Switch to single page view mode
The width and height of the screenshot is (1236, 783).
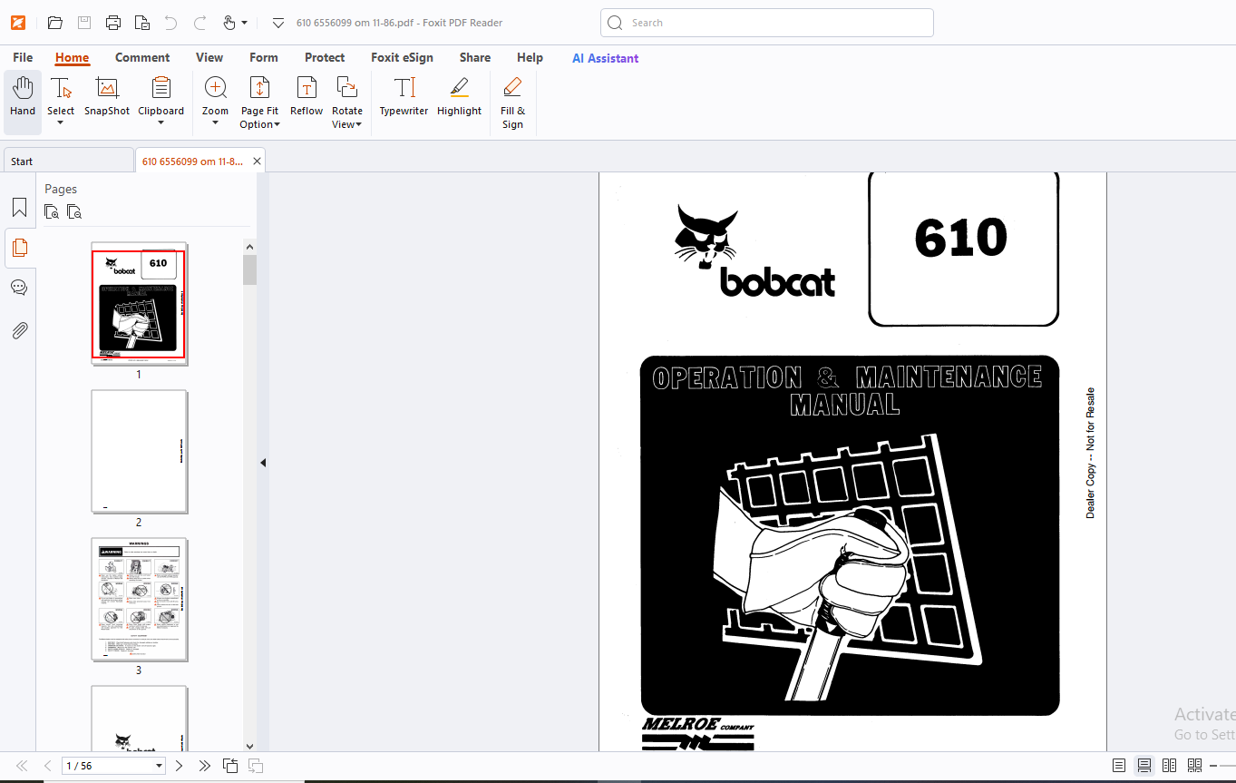coord(1119,766)
